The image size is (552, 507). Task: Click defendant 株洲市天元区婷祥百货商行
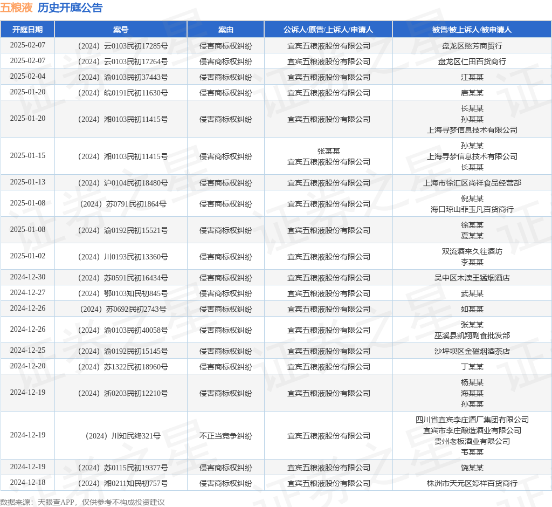tap(472, 483)
